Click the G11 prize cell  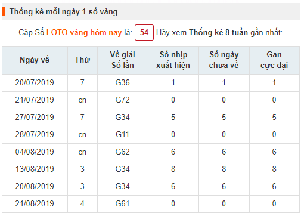point(123,134)
